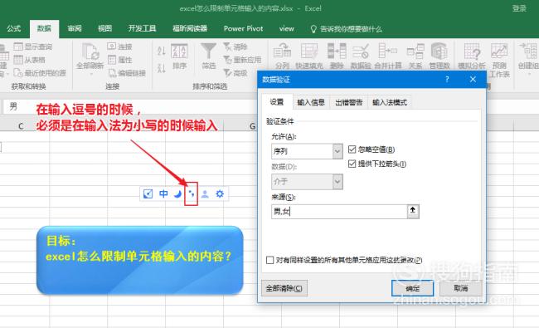Image resolution: width=539 pixels, height=328 pixels.
Task: Switch to the 输入信息 tab
Action: point(311,102)
